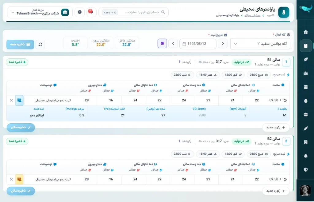Open the home icon in sidebar
Image resolution: width=314 pixels, height=202 pixels.
pos(306,32)
